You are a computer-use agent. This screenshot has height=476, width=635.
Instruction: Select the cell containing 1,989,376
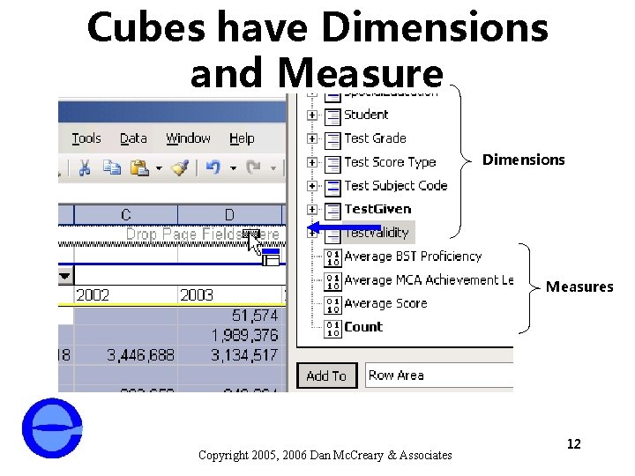point(229,335)
